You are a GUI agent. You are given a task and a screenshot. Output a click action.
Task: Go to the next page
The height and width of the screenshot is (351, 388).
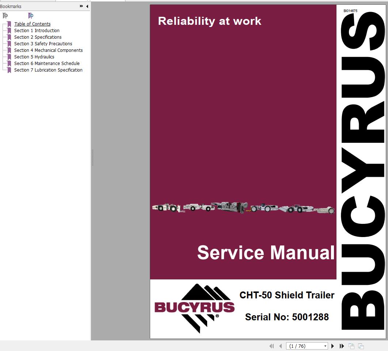pos(332,346)
